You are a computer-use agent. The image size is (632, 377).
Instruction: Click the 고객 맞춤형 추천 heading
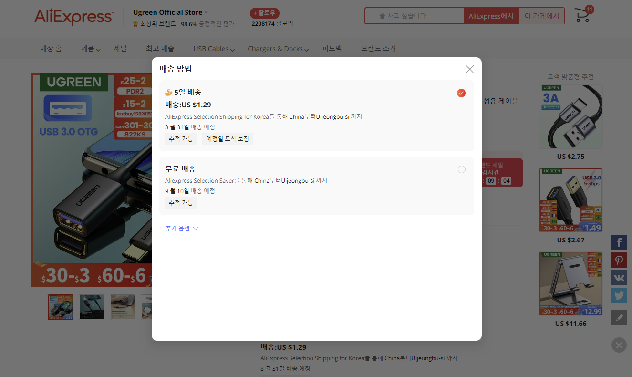tap(570, 76)
